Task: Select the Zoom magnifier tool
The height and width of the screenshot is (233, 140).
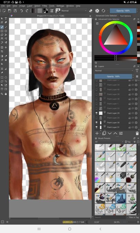Action: 2,94
